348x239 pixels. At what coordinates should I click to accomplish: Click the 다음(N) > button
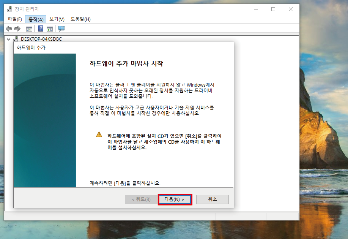pyautogui.click(x=175, y=199)
